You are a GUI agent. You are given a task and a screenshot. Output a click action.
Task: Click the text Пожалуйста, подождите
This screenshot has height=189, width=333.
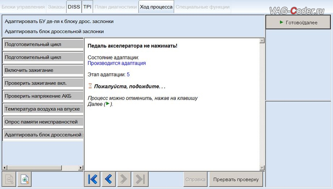click(130, 87)
